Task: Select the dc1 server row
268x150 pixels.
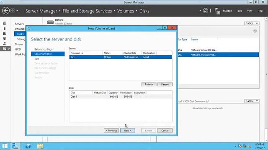Action: click(x=121, y=57)
